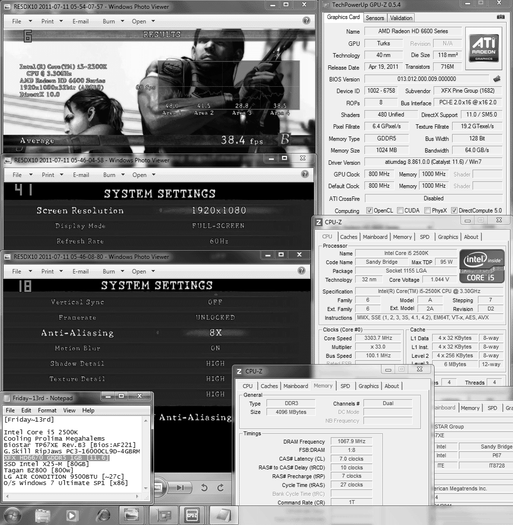Open Internet Explorer from the taskbar

coord(103,516)
